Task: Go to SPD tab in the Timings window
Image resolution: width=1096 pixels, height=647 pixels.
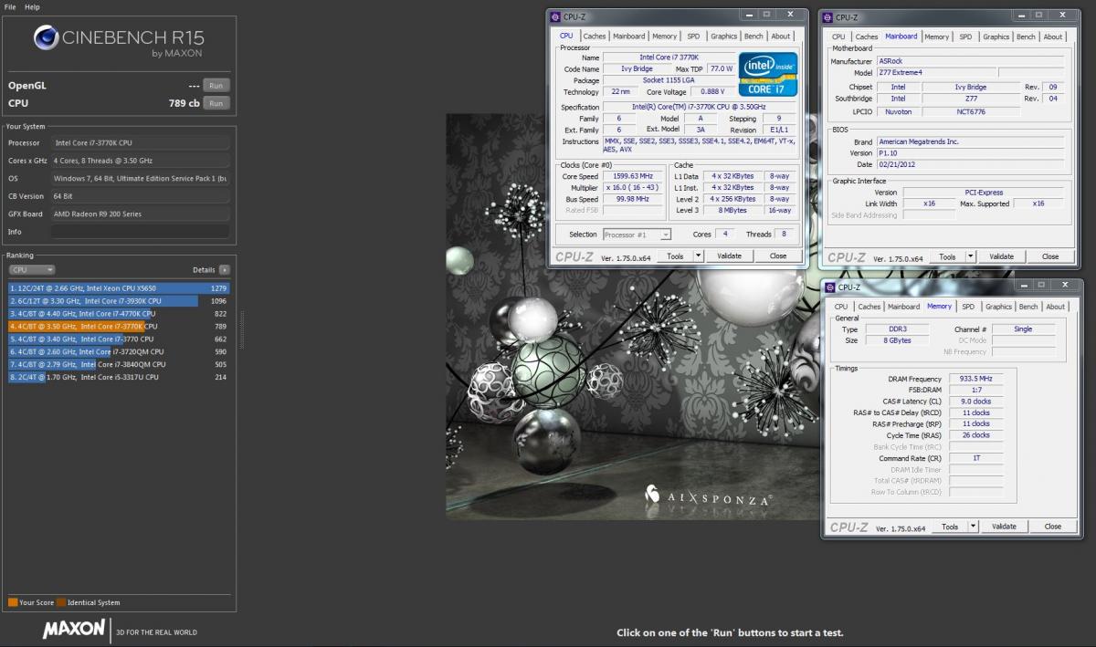Action: coord(968,307)
